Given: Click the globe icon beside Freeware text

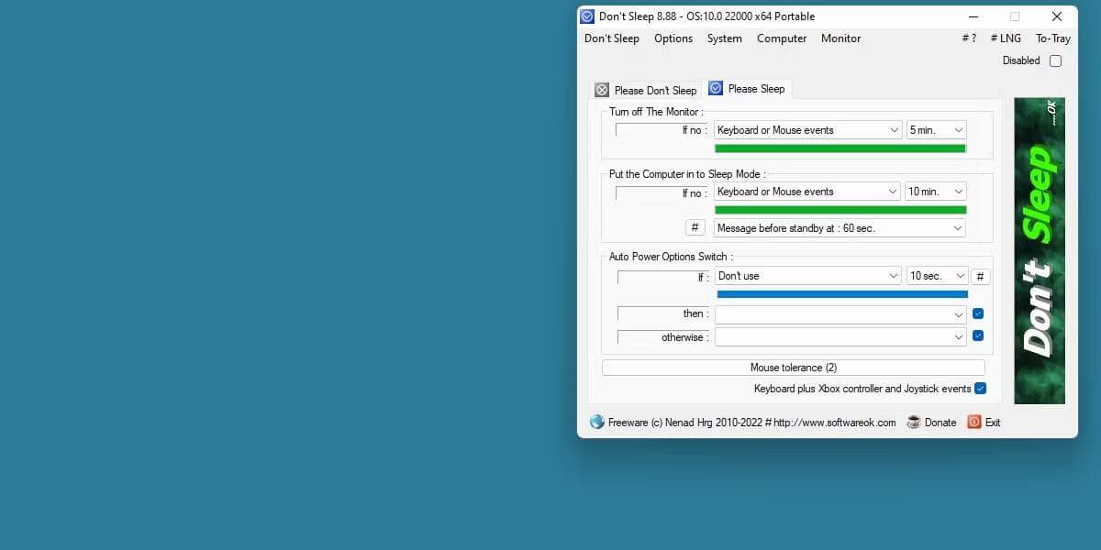Looking at the screenshot, I should point(597,423).
